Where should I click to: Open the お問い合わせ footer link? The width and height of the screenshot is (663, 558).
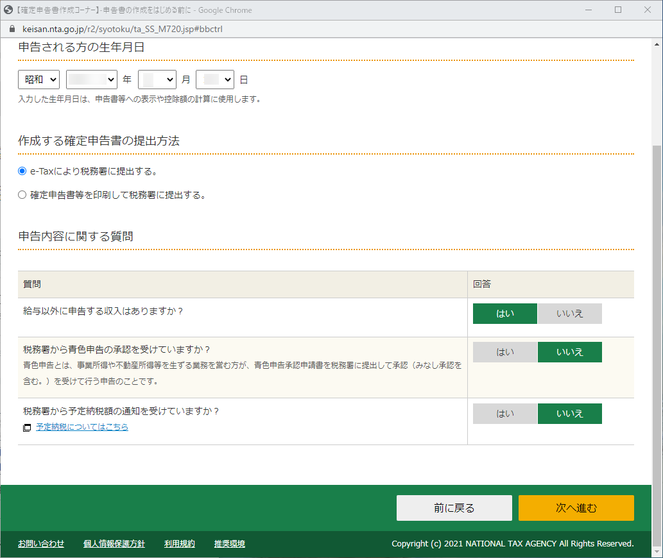(x=41, y=544)
